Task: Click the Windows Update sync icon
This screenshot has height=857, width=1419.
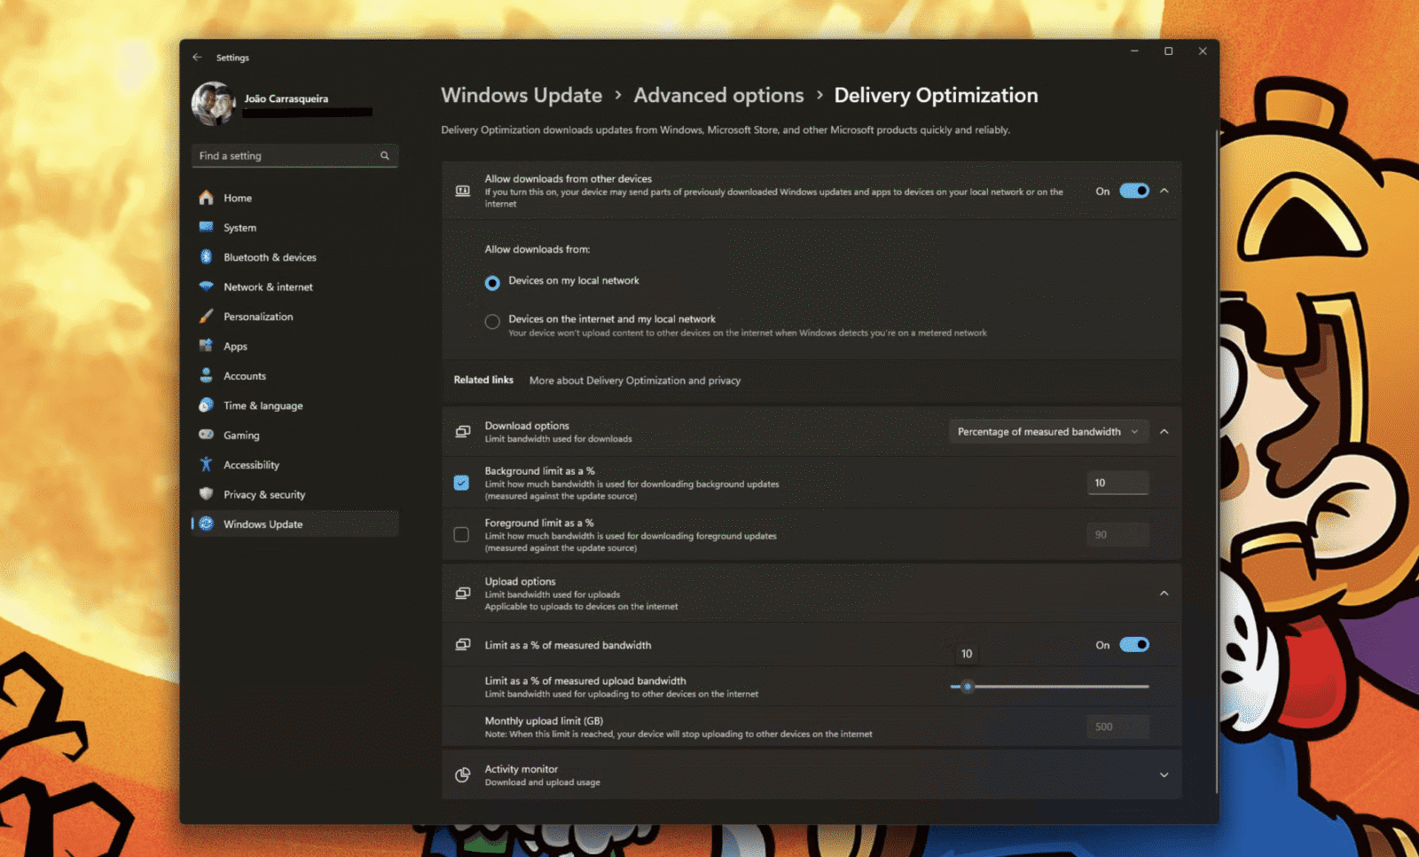Action: (206, 523)
